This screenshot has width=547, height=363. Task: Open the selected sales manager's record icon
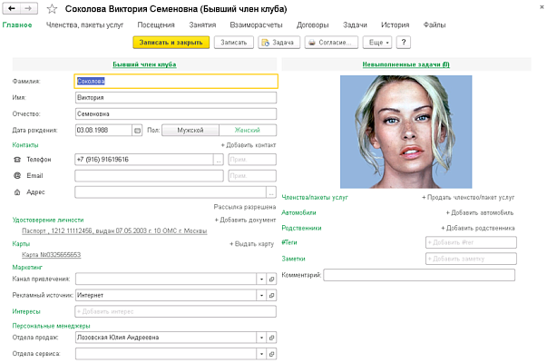pos(271,338)
